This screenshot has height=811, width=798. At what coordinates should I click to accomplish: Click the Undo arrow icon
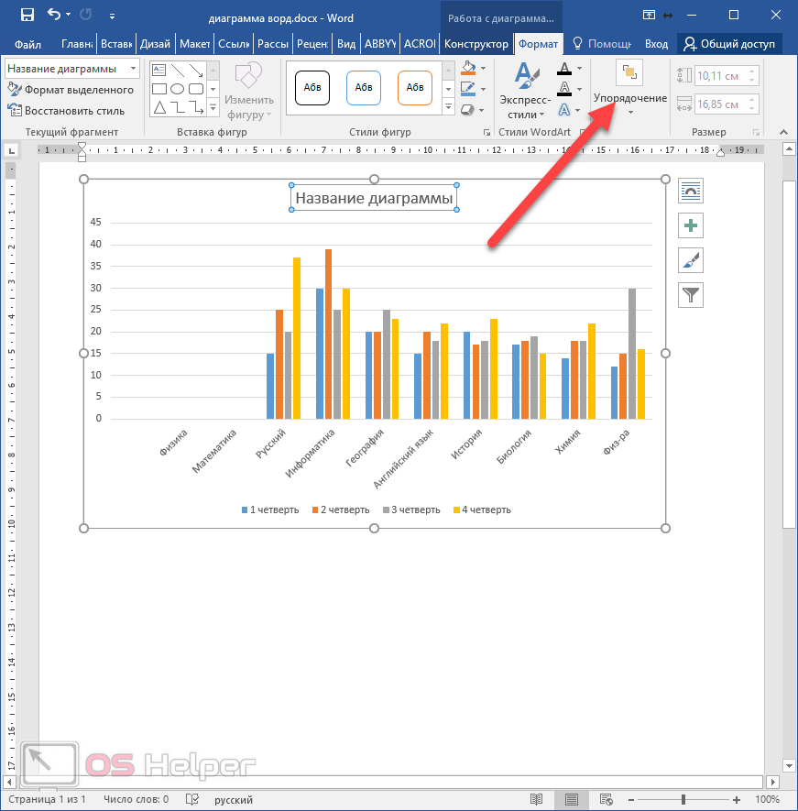click(x=54, y=15)
